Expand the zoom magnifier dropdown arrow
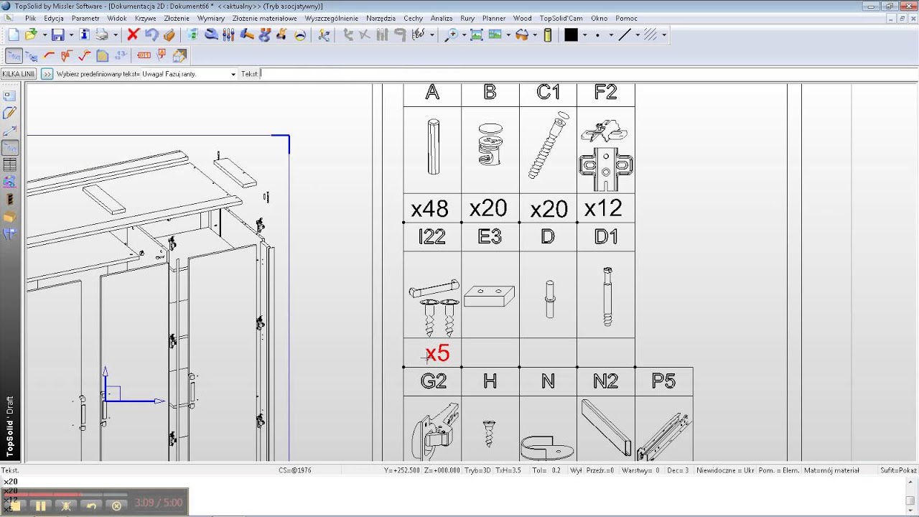This screenshot has width=919, height=517. (x=464, y=34)
